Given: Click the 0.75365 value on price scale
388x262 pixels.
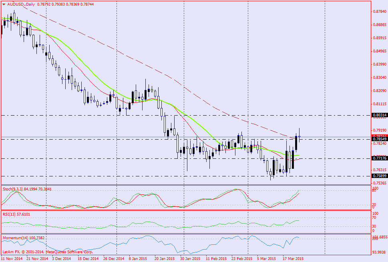Looking at the screenshot, I should (x=379, y=183).
